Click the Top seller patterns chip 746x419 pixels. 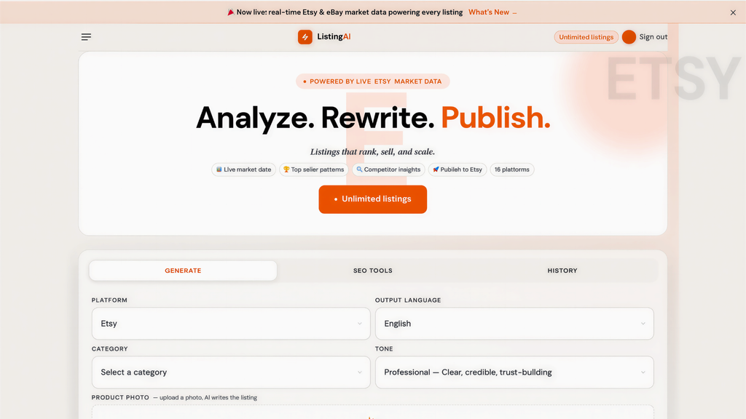[x=313, y=169]
